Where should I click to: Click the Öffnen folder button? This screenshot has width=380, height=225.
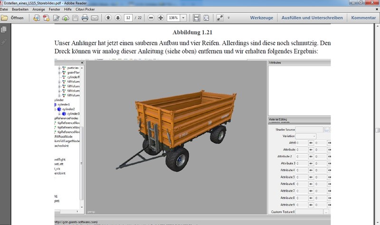click(13, 18)
